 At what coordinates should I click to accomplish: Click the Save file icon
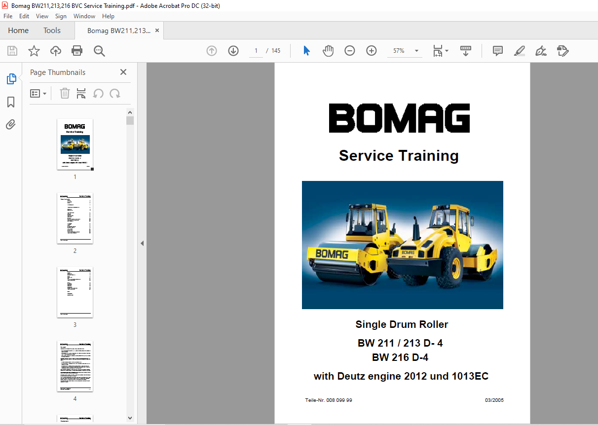[x=12, y=51]
